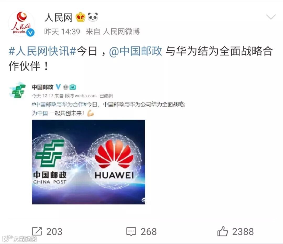
Task: Click the crown membership badge
Action: tap(80, 17)
